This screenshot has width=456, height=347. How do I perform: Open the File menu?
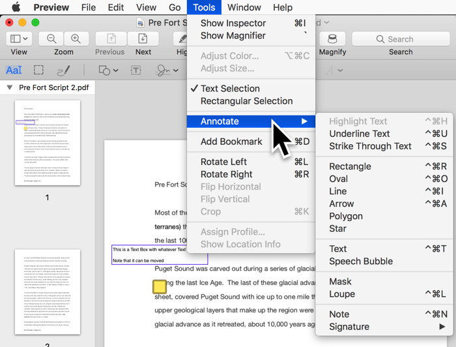pyautogui.click(x=89, y=7)
